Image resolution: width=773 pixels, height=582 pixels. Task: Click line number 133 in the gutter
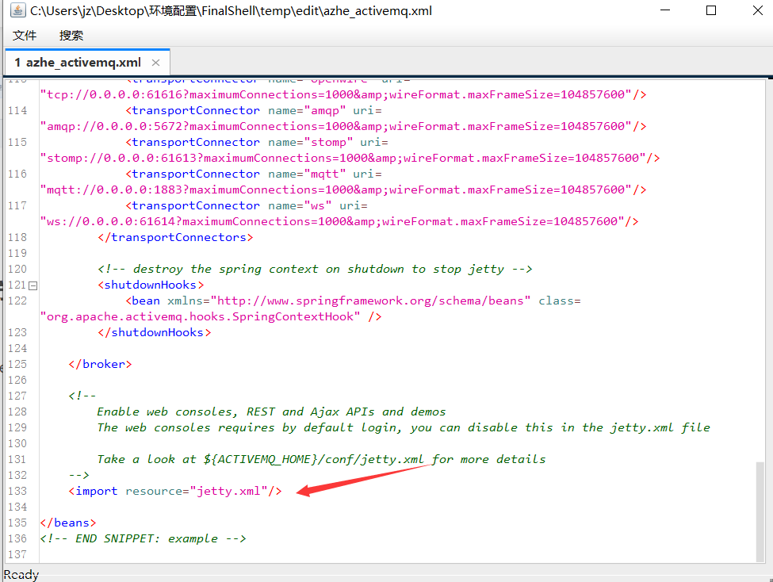point(17,491)
